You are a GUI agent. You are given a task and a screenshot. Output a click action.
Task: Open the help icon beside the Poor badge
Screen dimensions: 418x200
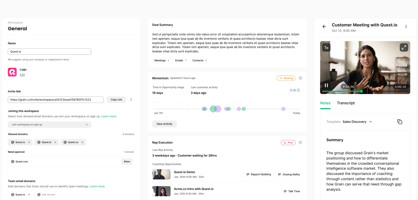[300, 143]
